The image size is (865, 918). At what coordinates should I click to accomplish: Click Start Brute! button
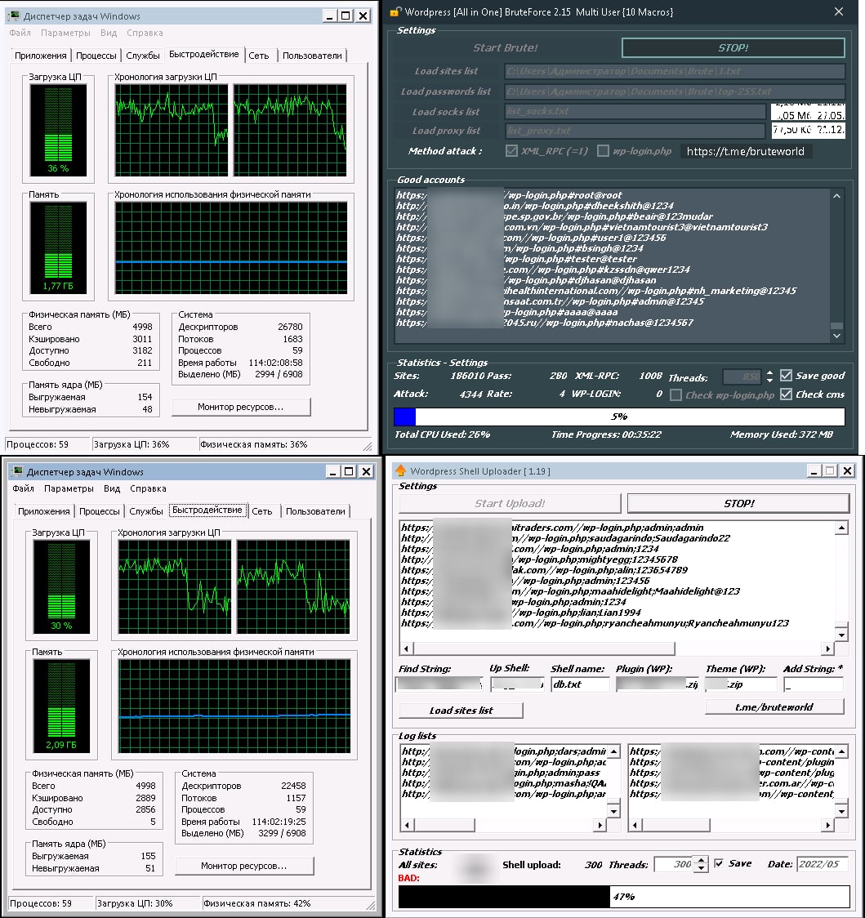point(505,48)
